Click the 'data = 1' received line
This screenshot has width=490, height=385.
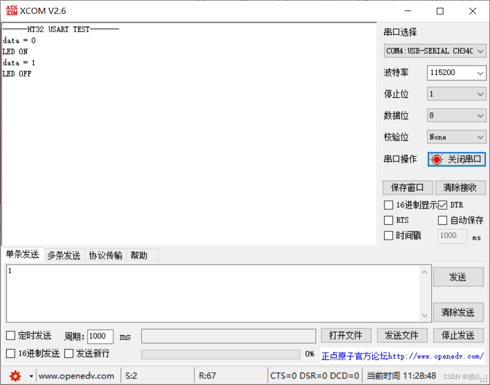click(x=19, y=63)
